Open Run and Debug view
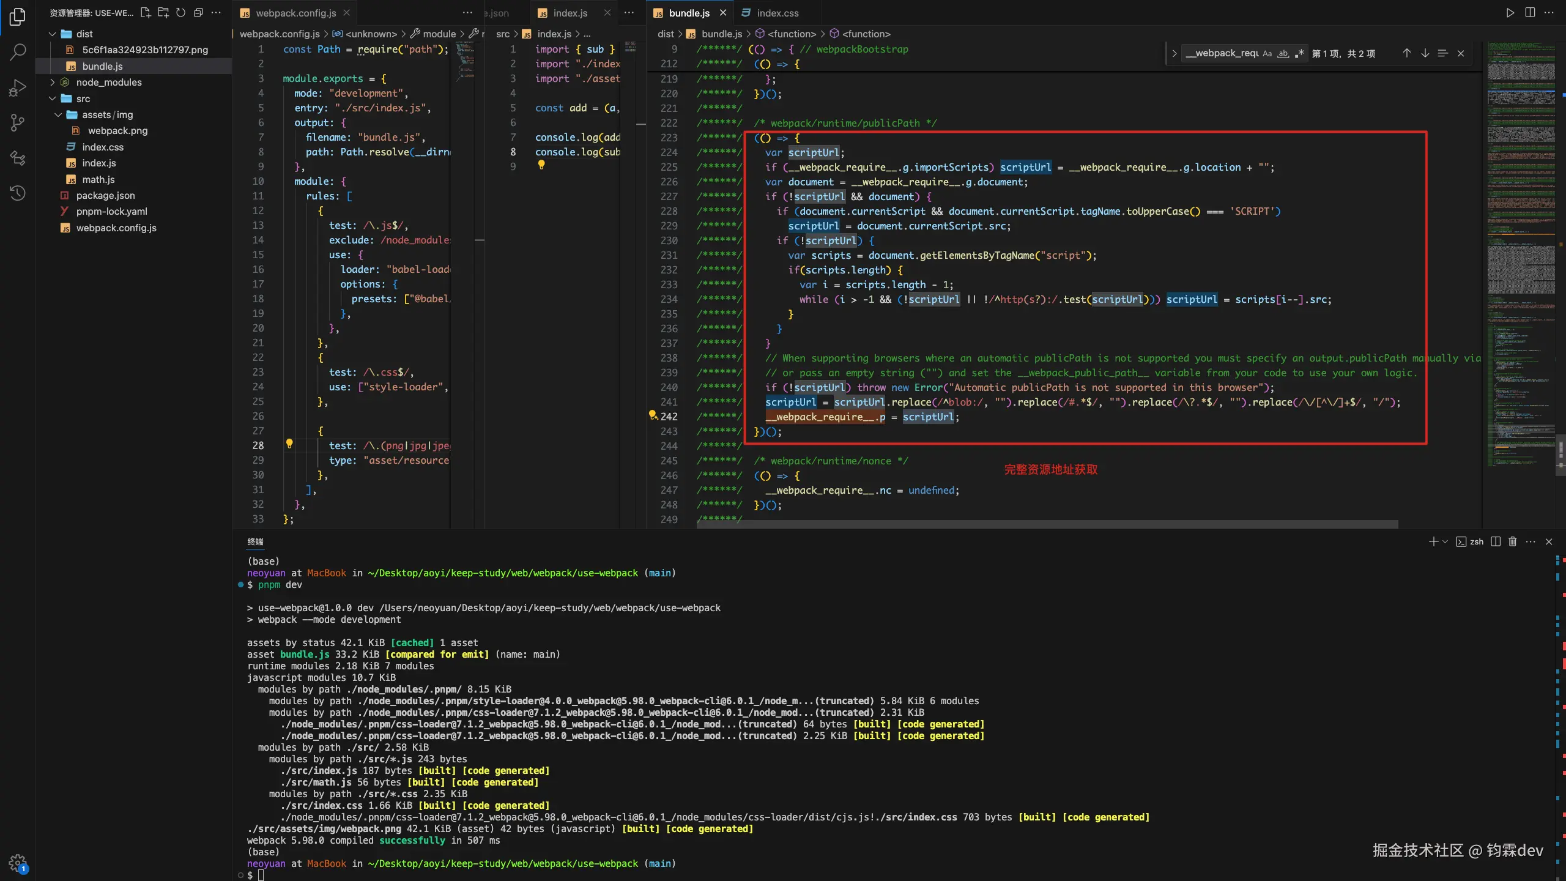Viewport: 1566px width, 881px height. pyautogui.click(x=18, y=88)
